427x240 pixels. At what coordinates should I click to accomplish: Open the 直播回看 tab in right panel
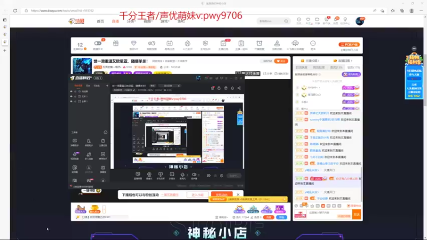(343, 61)
